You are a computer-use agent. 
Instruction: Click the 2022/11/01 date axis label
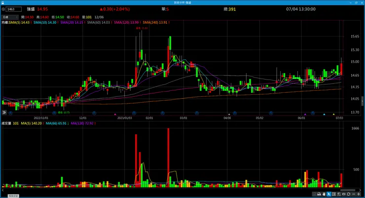point(41,118)
